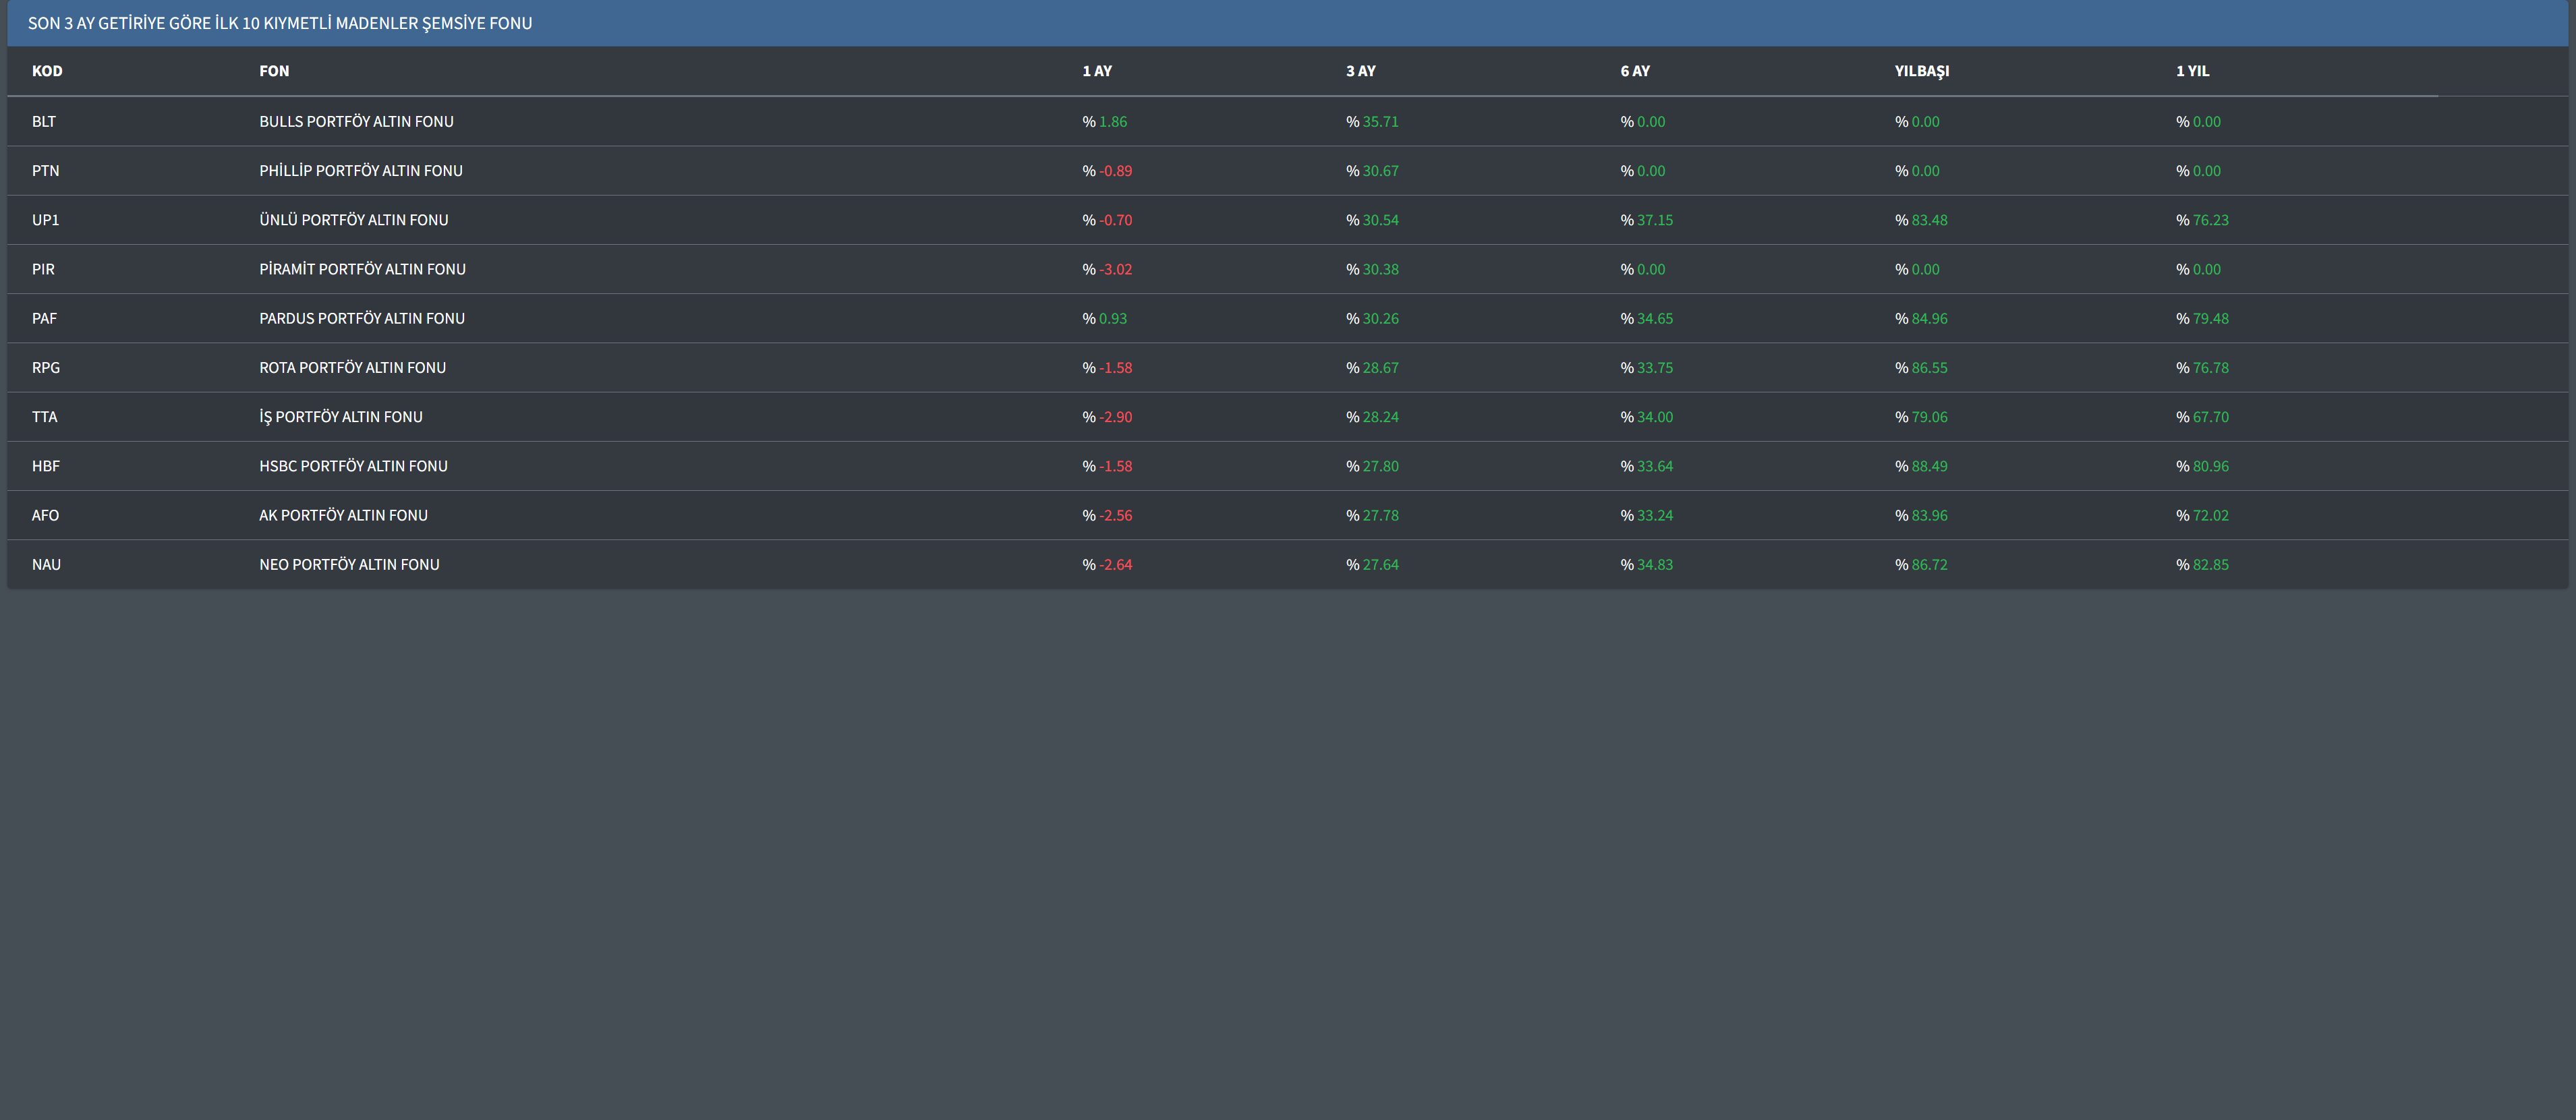Click BLT's 3 AY return value 35.71
This screenshot has width=2576, height=1120.
pos(1380,122)
